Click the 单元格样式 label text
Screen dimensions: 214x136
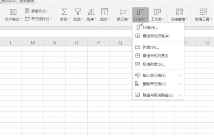(40, 19)
